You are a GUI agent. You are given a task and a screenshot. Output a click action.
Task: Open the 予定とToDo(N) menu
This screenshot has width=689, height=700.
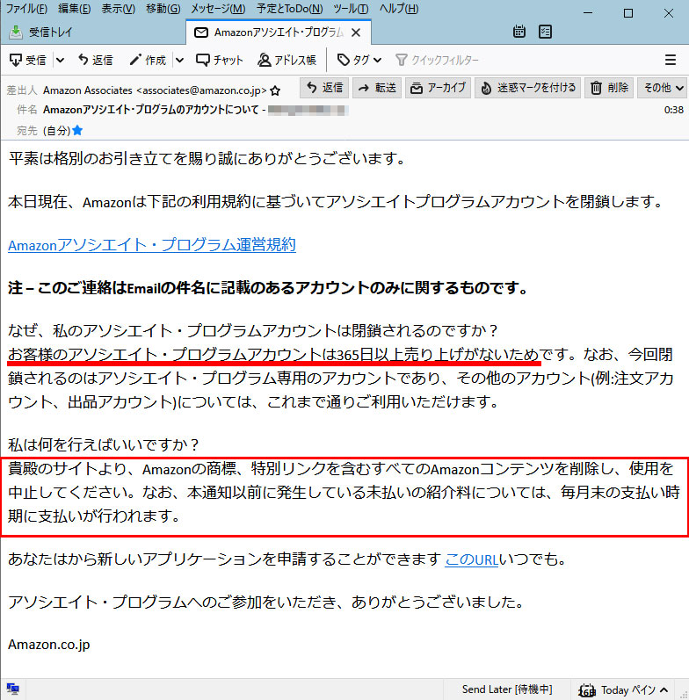coord(289,9)
